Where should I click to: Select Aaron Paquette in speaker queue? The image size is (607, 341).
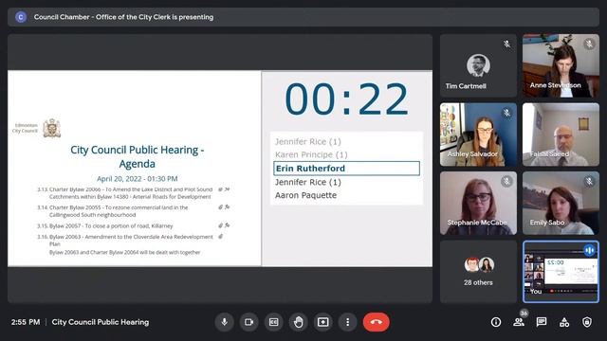click(x=305, y=195)
